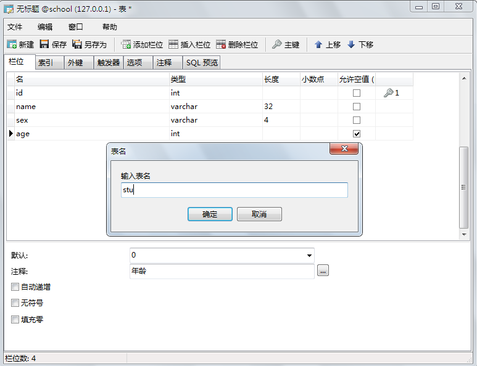Click the varchar type cell of name
The width and height of the screenshot is (477, 366).
pos(216,107)
